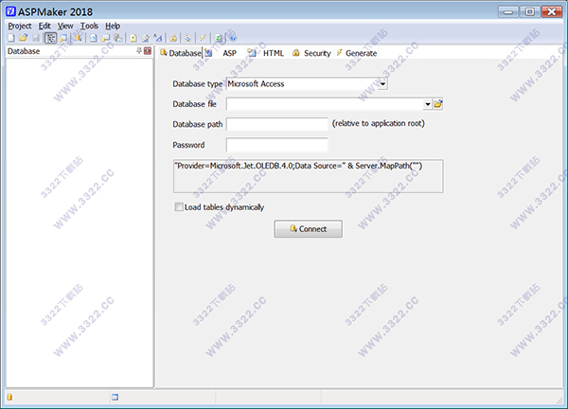
Task: Click the green refresh toolbar icon
Action: tap(218, 38)
